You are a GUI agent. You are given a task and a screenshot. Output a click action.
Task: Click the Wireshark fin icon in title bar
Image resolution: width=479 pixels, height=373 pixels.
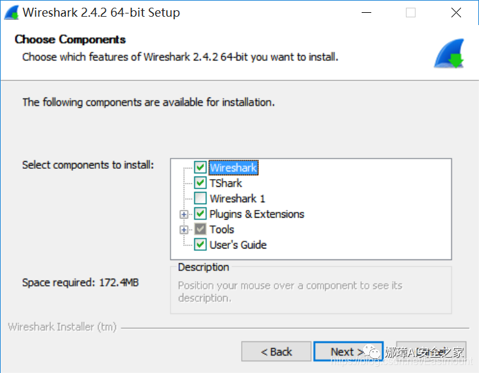pyautogui.click(x=12, y=13)
